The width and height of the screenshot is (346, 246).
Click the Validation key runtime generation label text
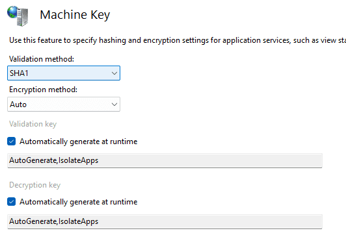78,141
